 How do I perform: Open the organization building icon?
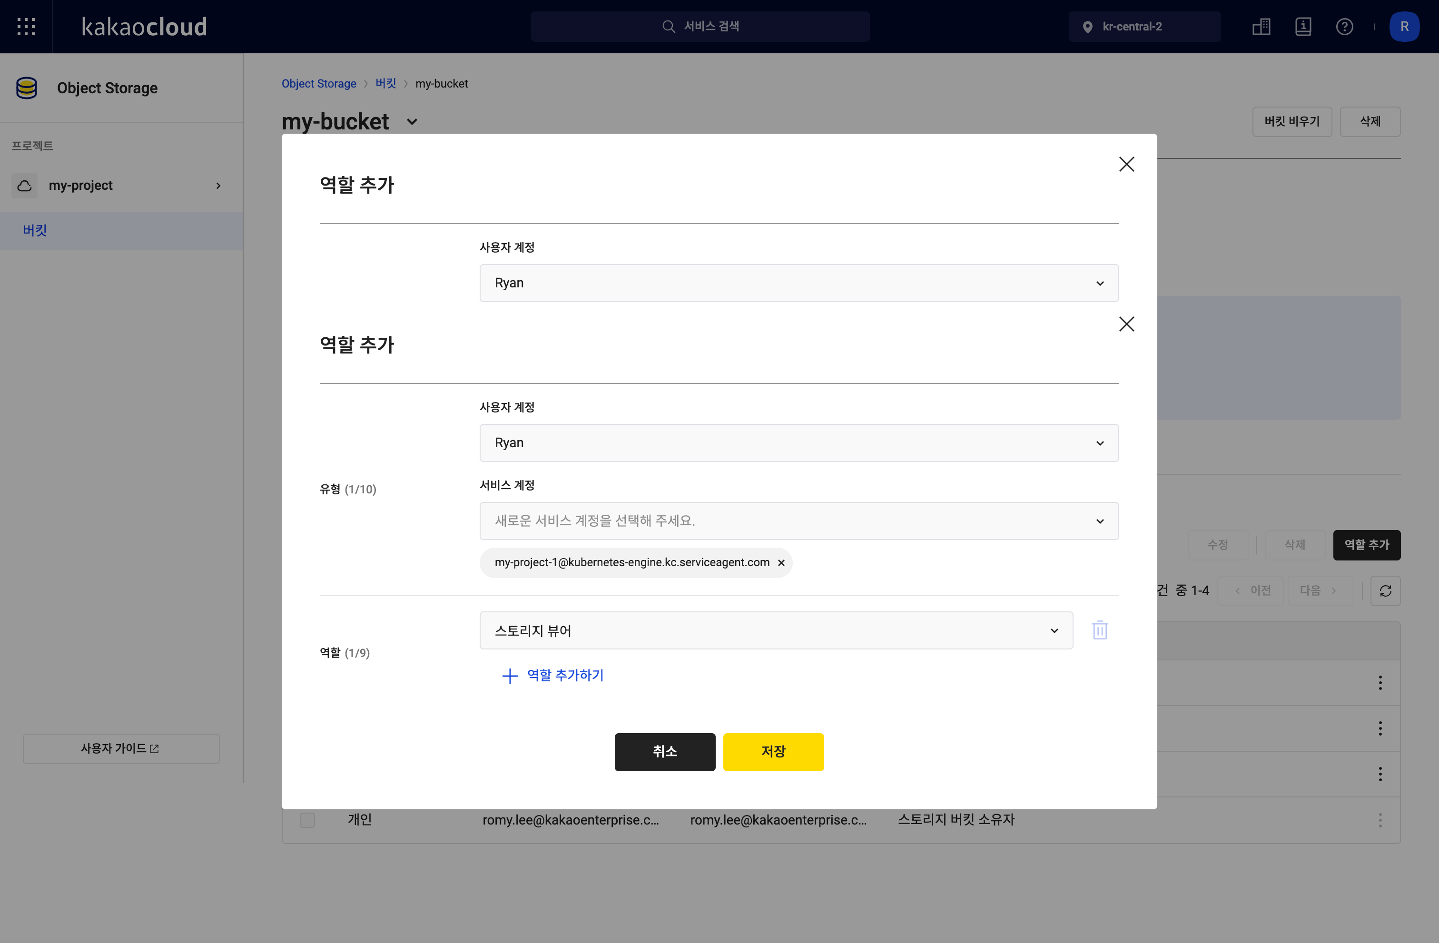(1261, 27)
